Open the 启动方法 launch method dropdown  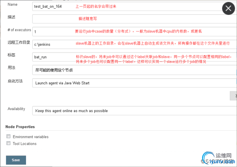(134, 83)
